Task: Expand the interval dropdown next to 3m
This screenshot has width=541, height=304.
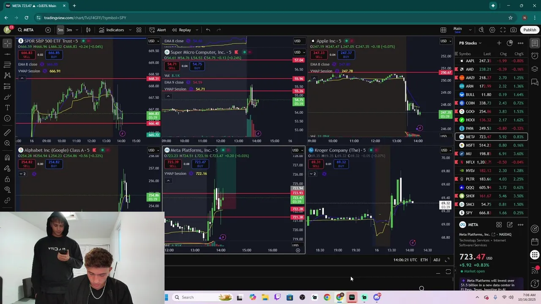Action: point(77,30)
